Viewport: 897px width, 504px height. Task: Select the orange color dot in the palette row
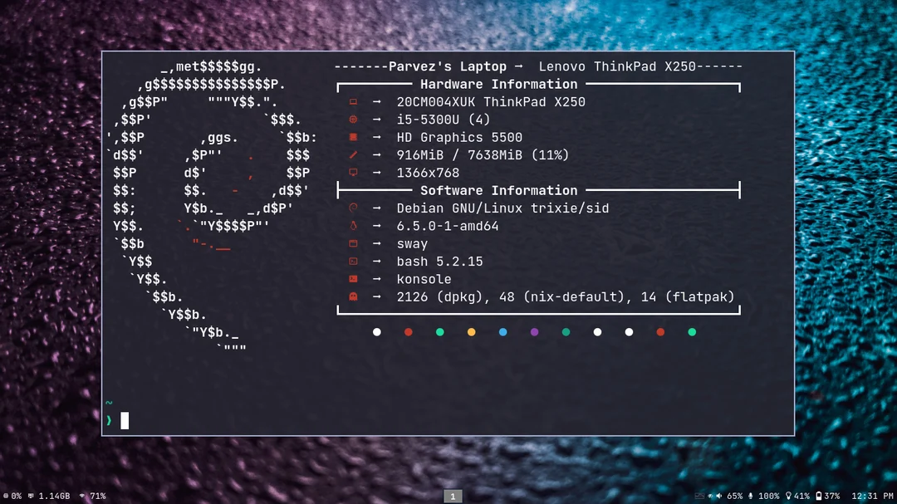(471, 331)
